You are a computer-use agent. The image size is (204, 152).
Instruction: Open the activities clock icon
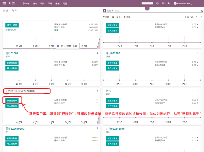click(157, 3)
